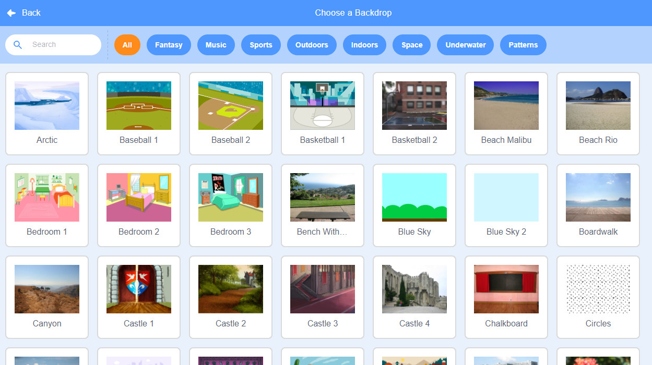Image resolution: width=652 pixels, height=365 pixels.
Task: Click the "Blue Sky 2" label text
Action: point(506,232)
